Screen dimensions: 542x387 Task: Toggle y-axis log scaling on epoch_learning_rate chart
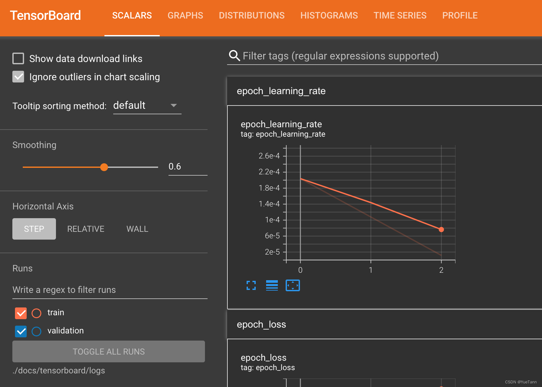(x=272, y=285)
